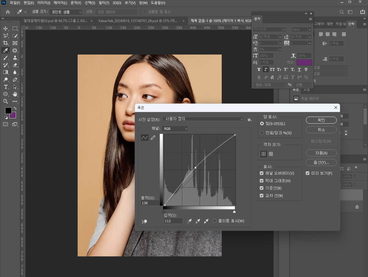368x277 pixels.
Task: Open the font size dropdown
Action: click(x=280, y=37)
